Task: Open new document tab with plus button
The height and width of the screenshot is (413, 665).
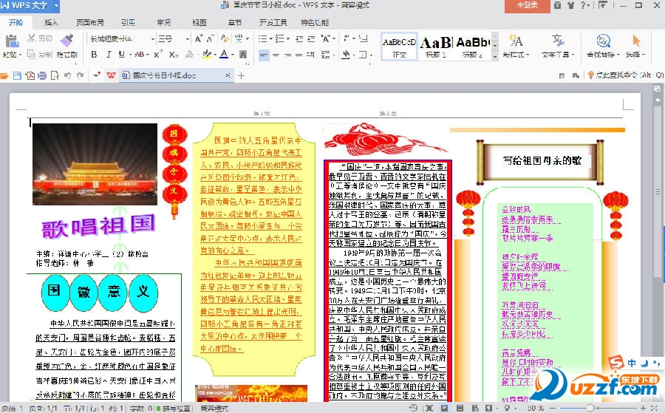Action: pos(242,76)
